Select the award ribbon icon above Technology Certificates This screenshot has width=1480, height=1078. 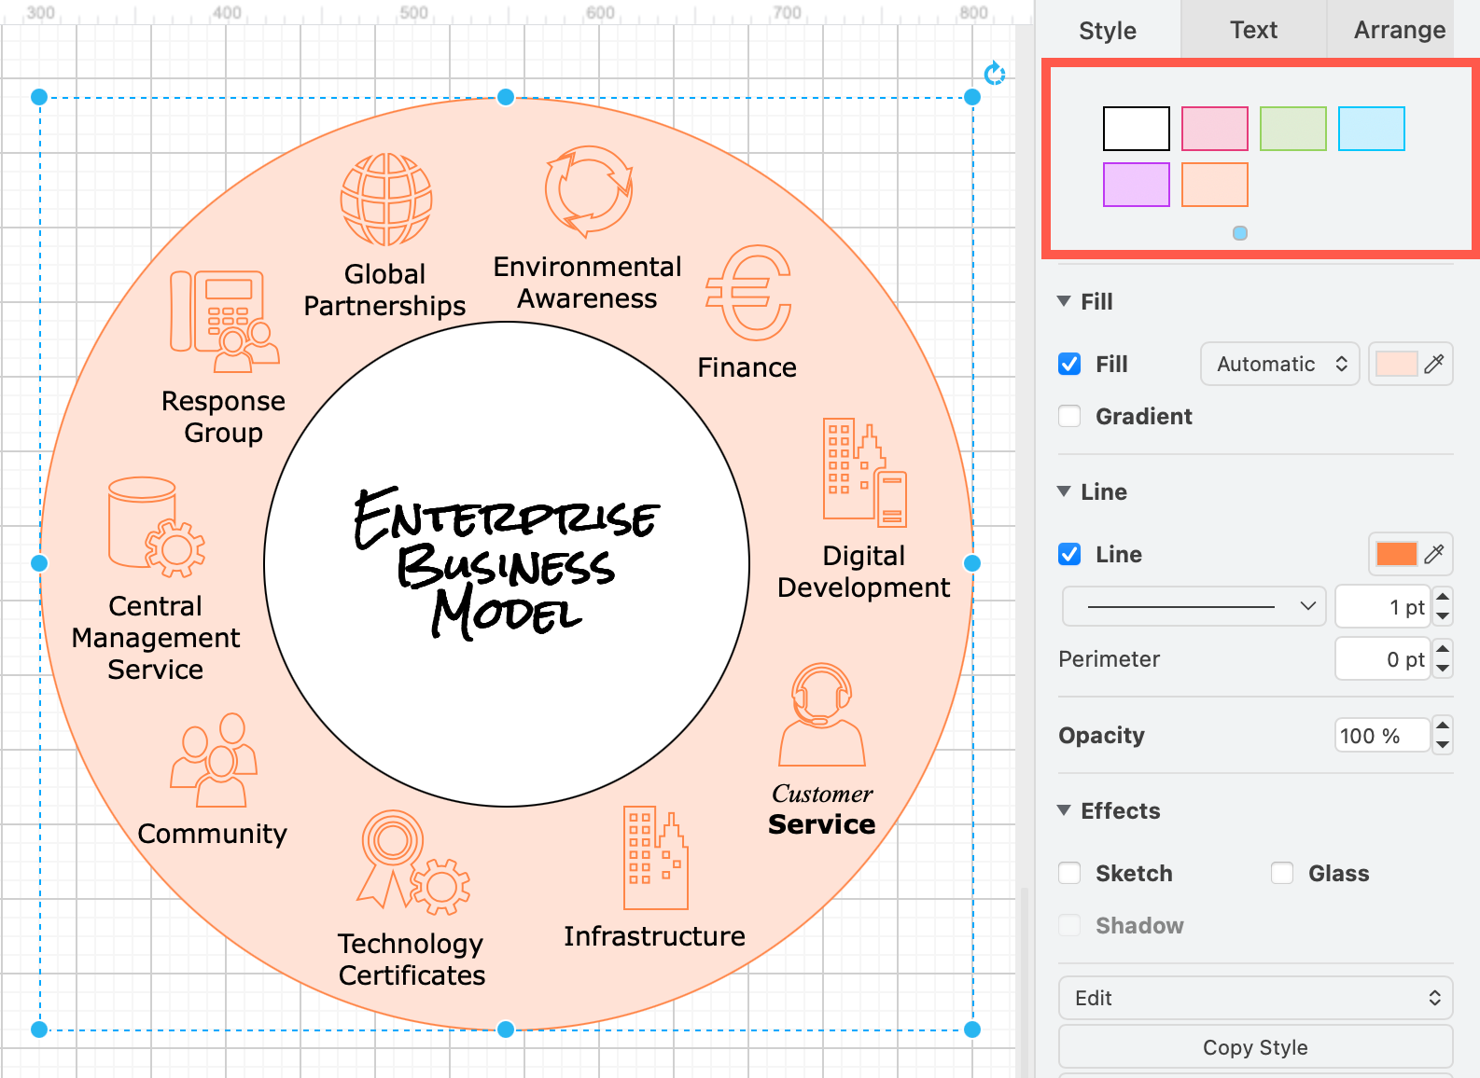[413, 862]
